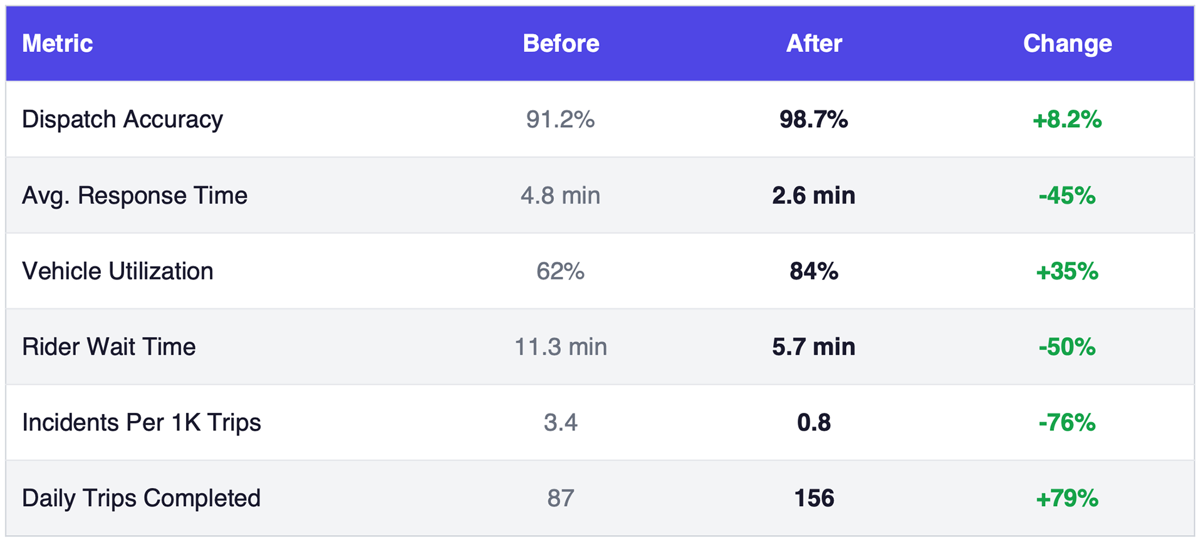The width and height of the screenshot is (1203, 545).
Task: Click the Vehicle Utilization row label
Action: point(118,271)
